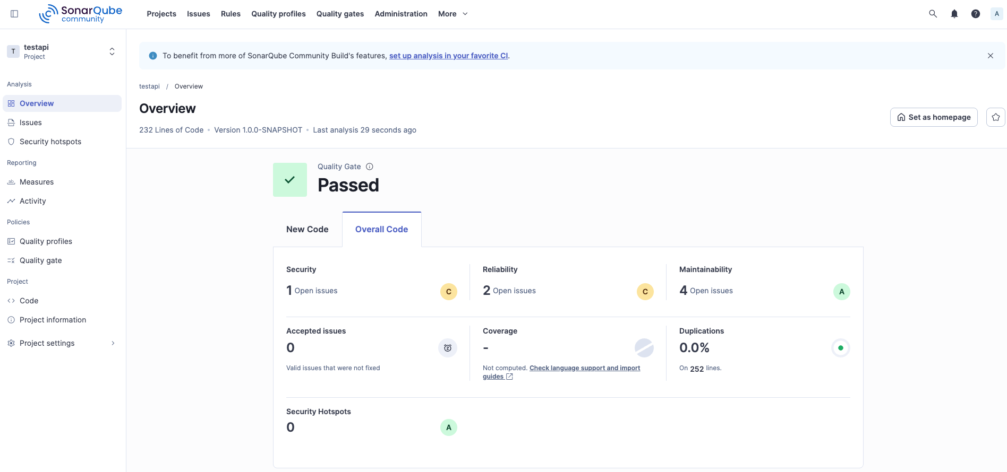Open Project information in sidebar
1007x472 pixels.
tap(62, 320)
